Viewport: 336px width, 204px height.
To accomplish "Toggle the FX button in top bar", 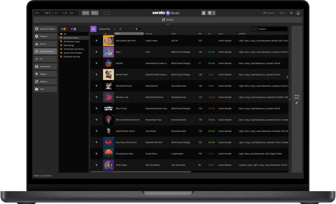I will tap(86, 13).
